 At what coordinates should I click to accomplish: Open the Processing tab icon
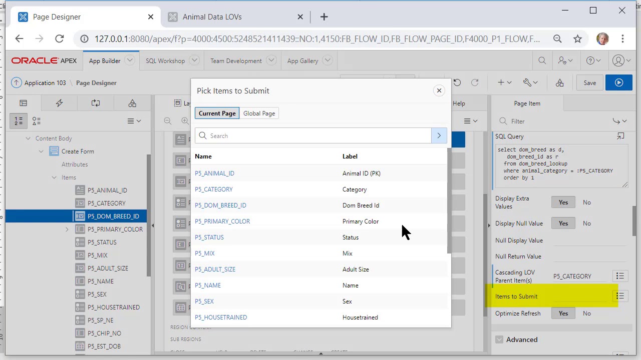coord(96,103)
